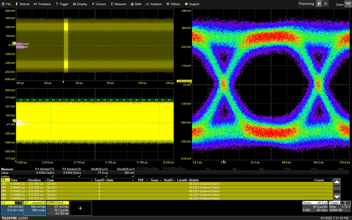The width and height of the screenshot is (352, 220).
Task: Pause processing with the pause button
Action: [319, 4]
